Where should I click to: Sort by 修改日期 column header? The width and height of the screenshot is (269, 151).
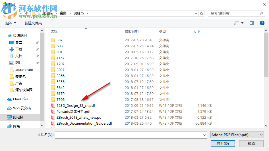[x=132, y=32]
